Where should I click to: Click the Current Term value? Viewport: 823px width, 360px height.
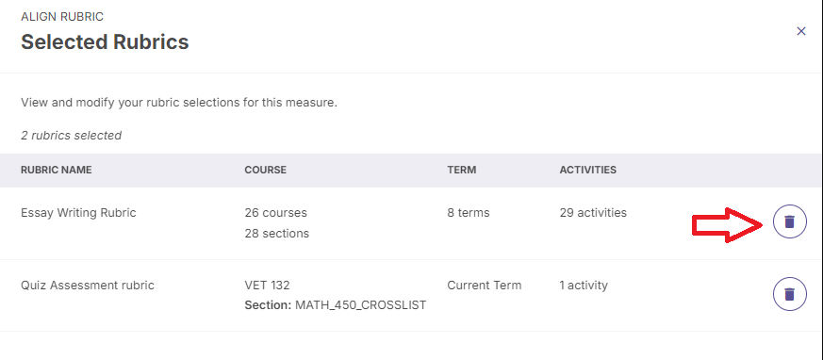(x=485, y=285)
